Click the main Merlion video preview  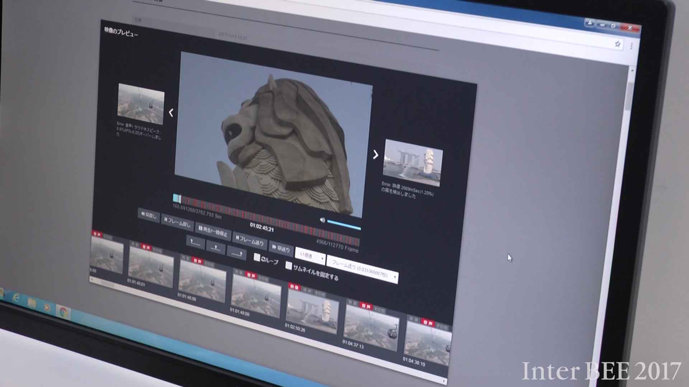click(x=273, y=134)
